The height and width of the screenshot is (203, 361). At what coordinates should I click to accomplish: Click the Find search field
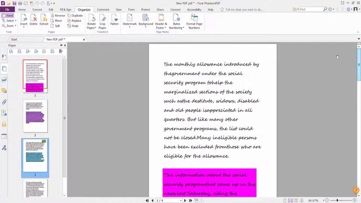(311, 9)
